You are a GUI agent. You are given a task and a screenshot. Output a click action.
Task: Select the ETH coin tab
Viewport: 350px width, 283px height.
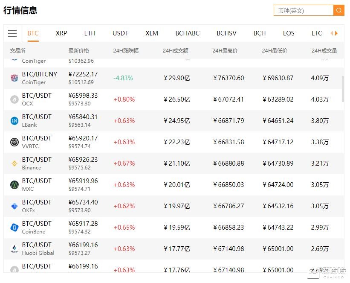click(x=90, y=33)
